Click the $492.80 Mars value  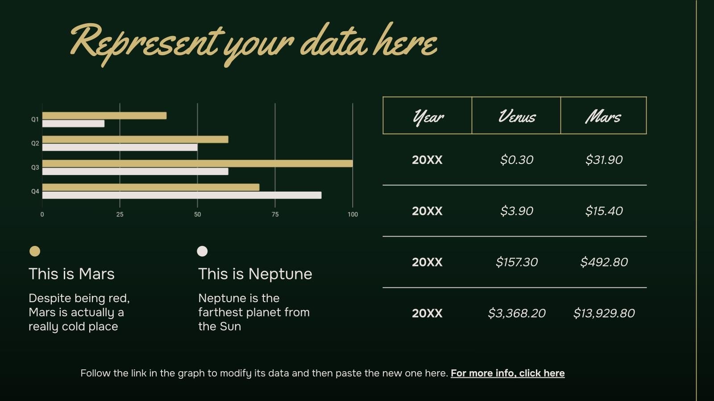(x=604, y=262)
